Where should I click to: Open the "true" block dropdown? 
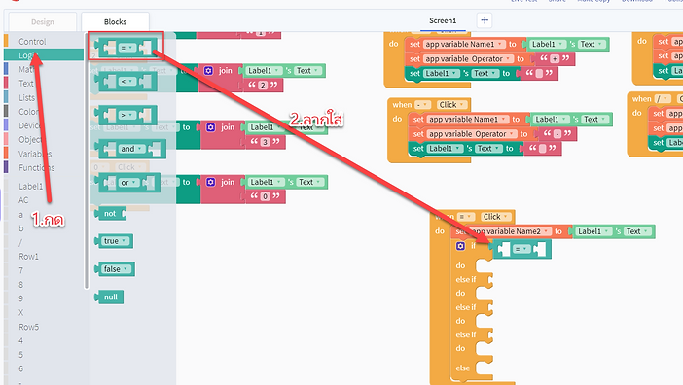[x=115, y=240]
